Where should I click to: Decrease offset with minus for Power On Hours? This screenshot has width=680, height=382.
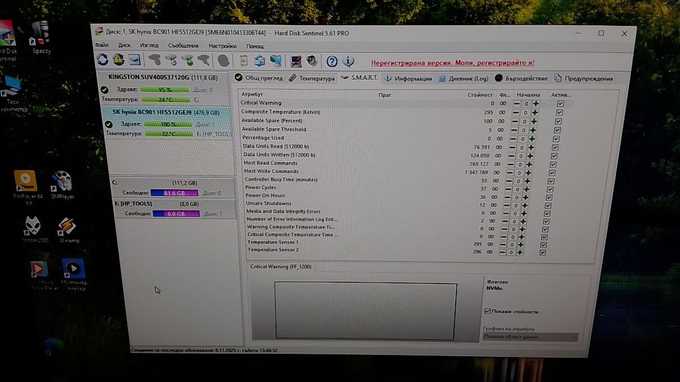pyautogui.click(x=507, y=197)
